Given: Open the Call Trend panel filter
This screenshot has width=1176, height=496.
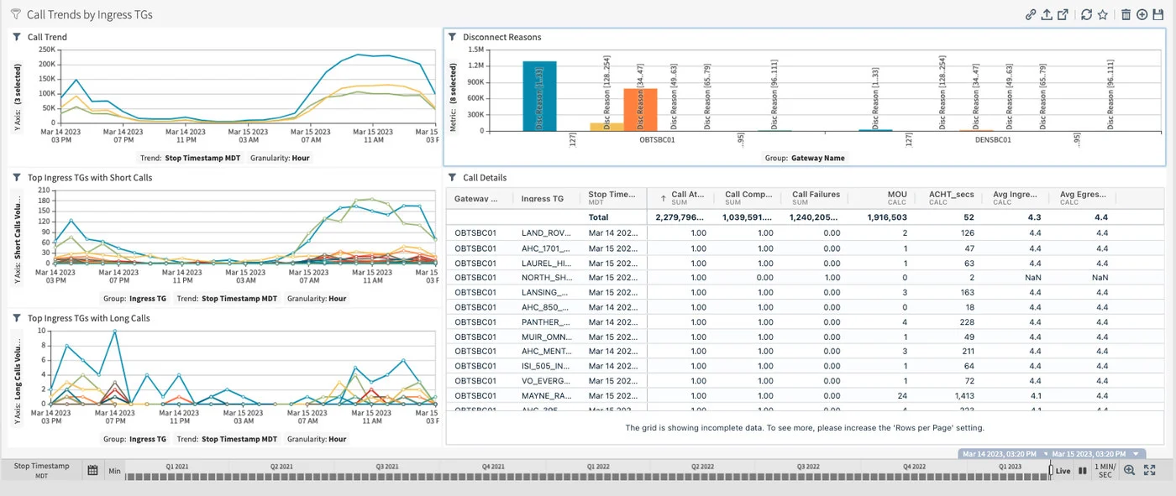Looking at the screenshot, I should point(17,37).
